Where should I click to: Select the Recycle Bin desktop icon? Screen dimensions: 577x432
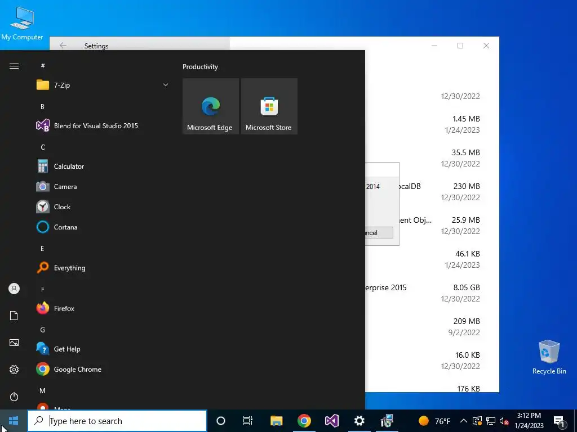coord(549,357)
